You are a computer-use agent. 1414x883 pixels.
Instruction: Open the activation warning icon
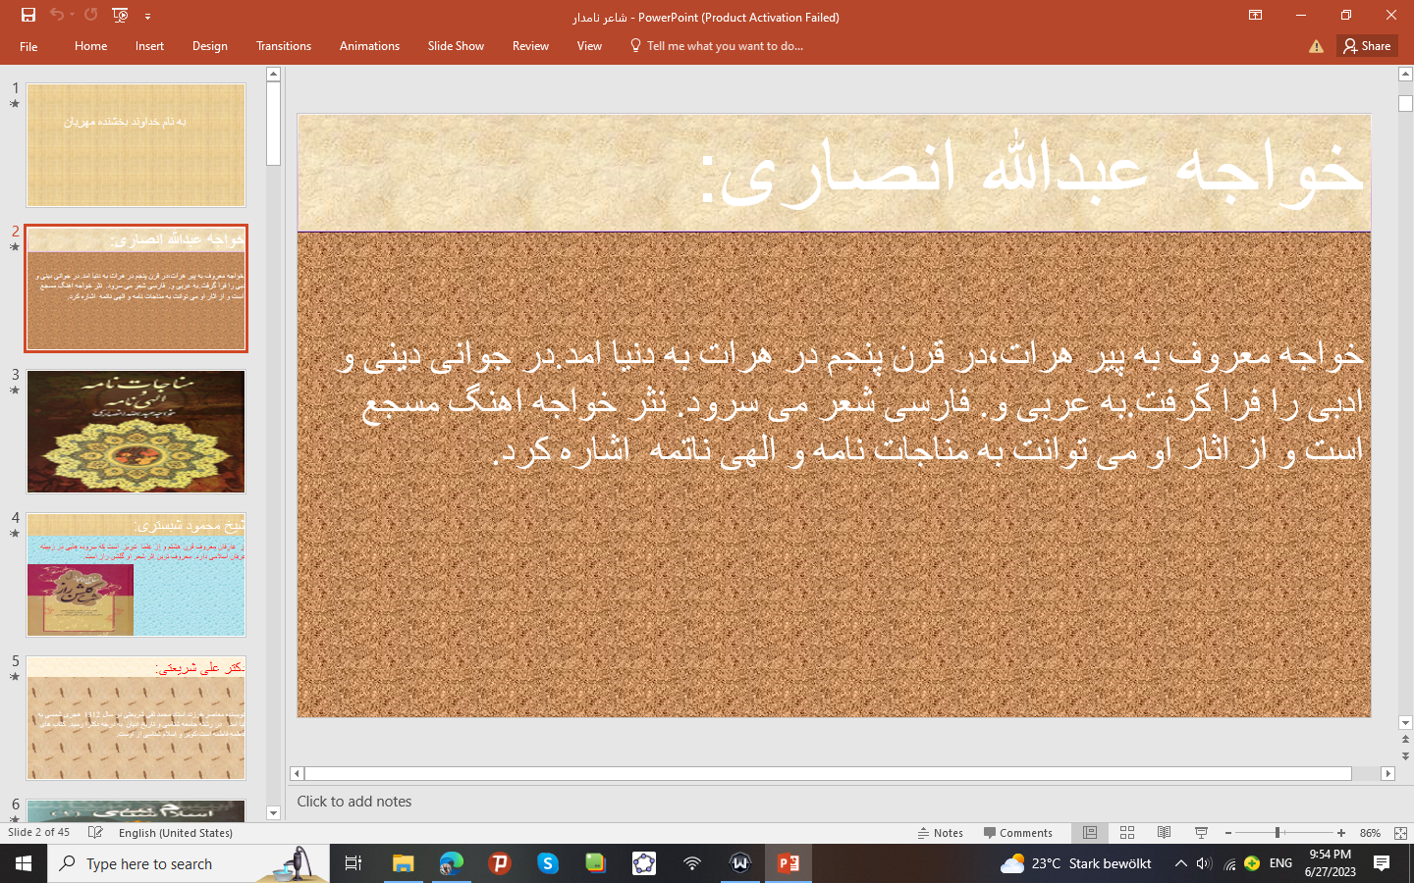click(1316, 46)
